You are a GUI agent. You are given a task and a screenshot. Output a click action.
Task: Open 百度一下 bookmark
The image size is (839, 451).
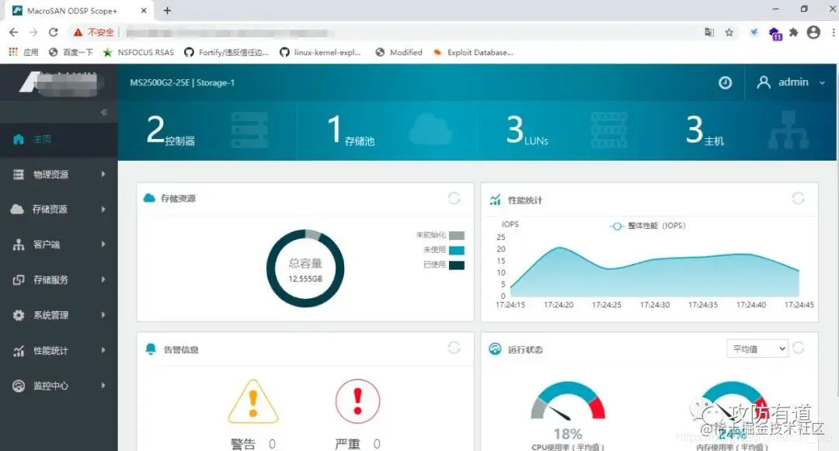tap(71, 52)
